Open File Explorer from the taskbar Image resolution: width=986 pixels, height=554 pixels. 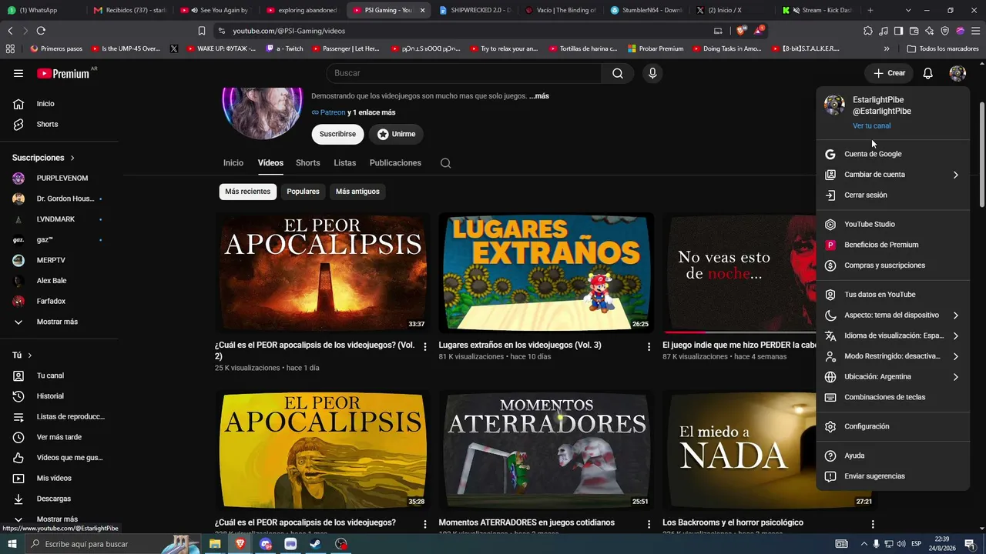pos(215,544)
